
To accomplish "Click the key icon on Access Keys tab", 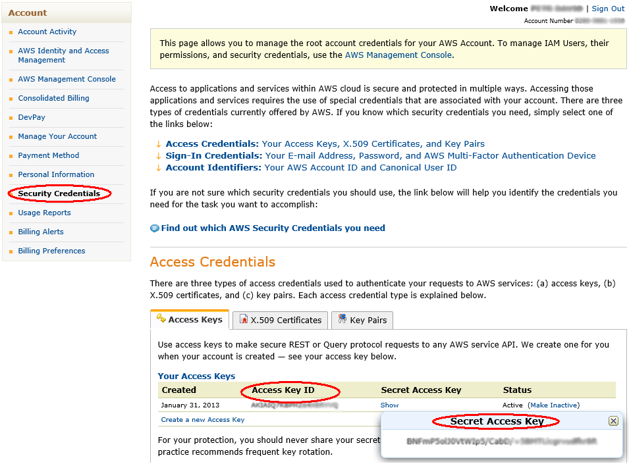I will 161,319.
